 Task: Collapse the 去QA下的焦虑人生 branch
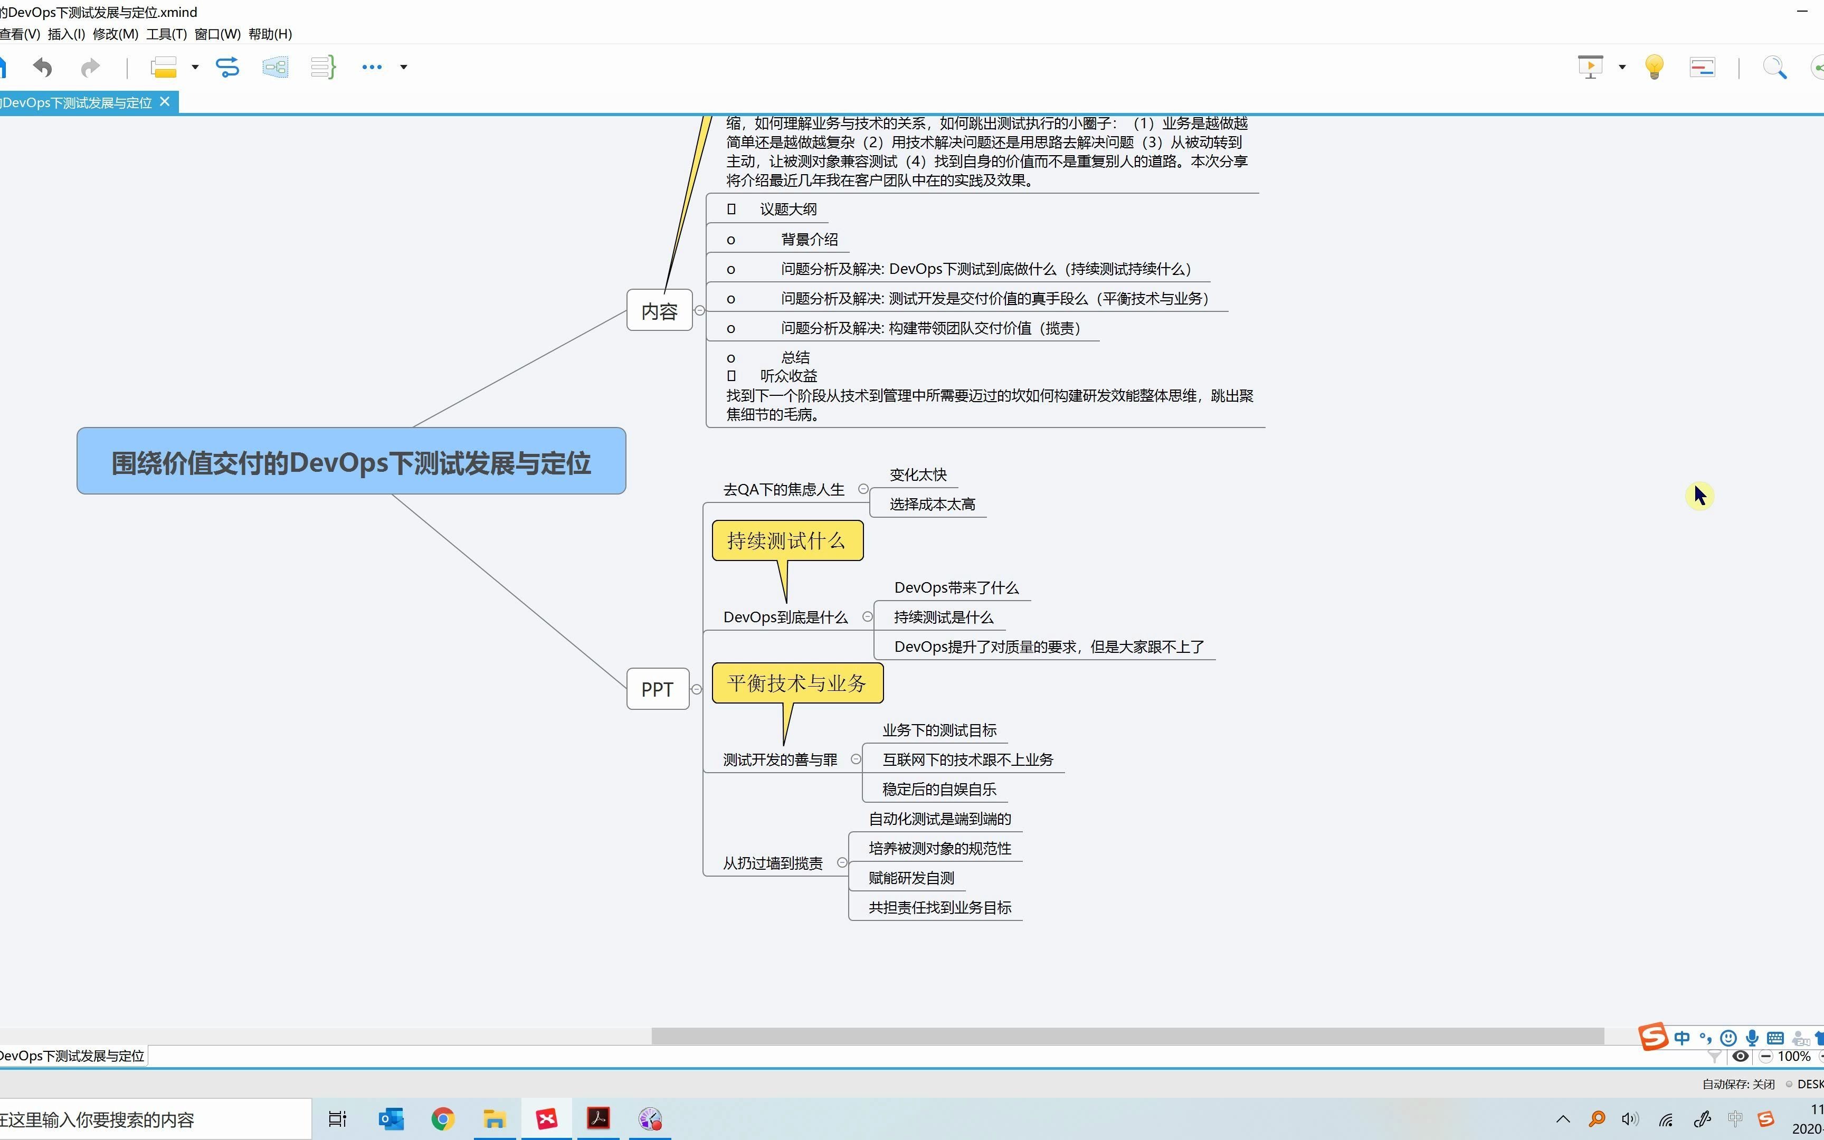(864, 489)
